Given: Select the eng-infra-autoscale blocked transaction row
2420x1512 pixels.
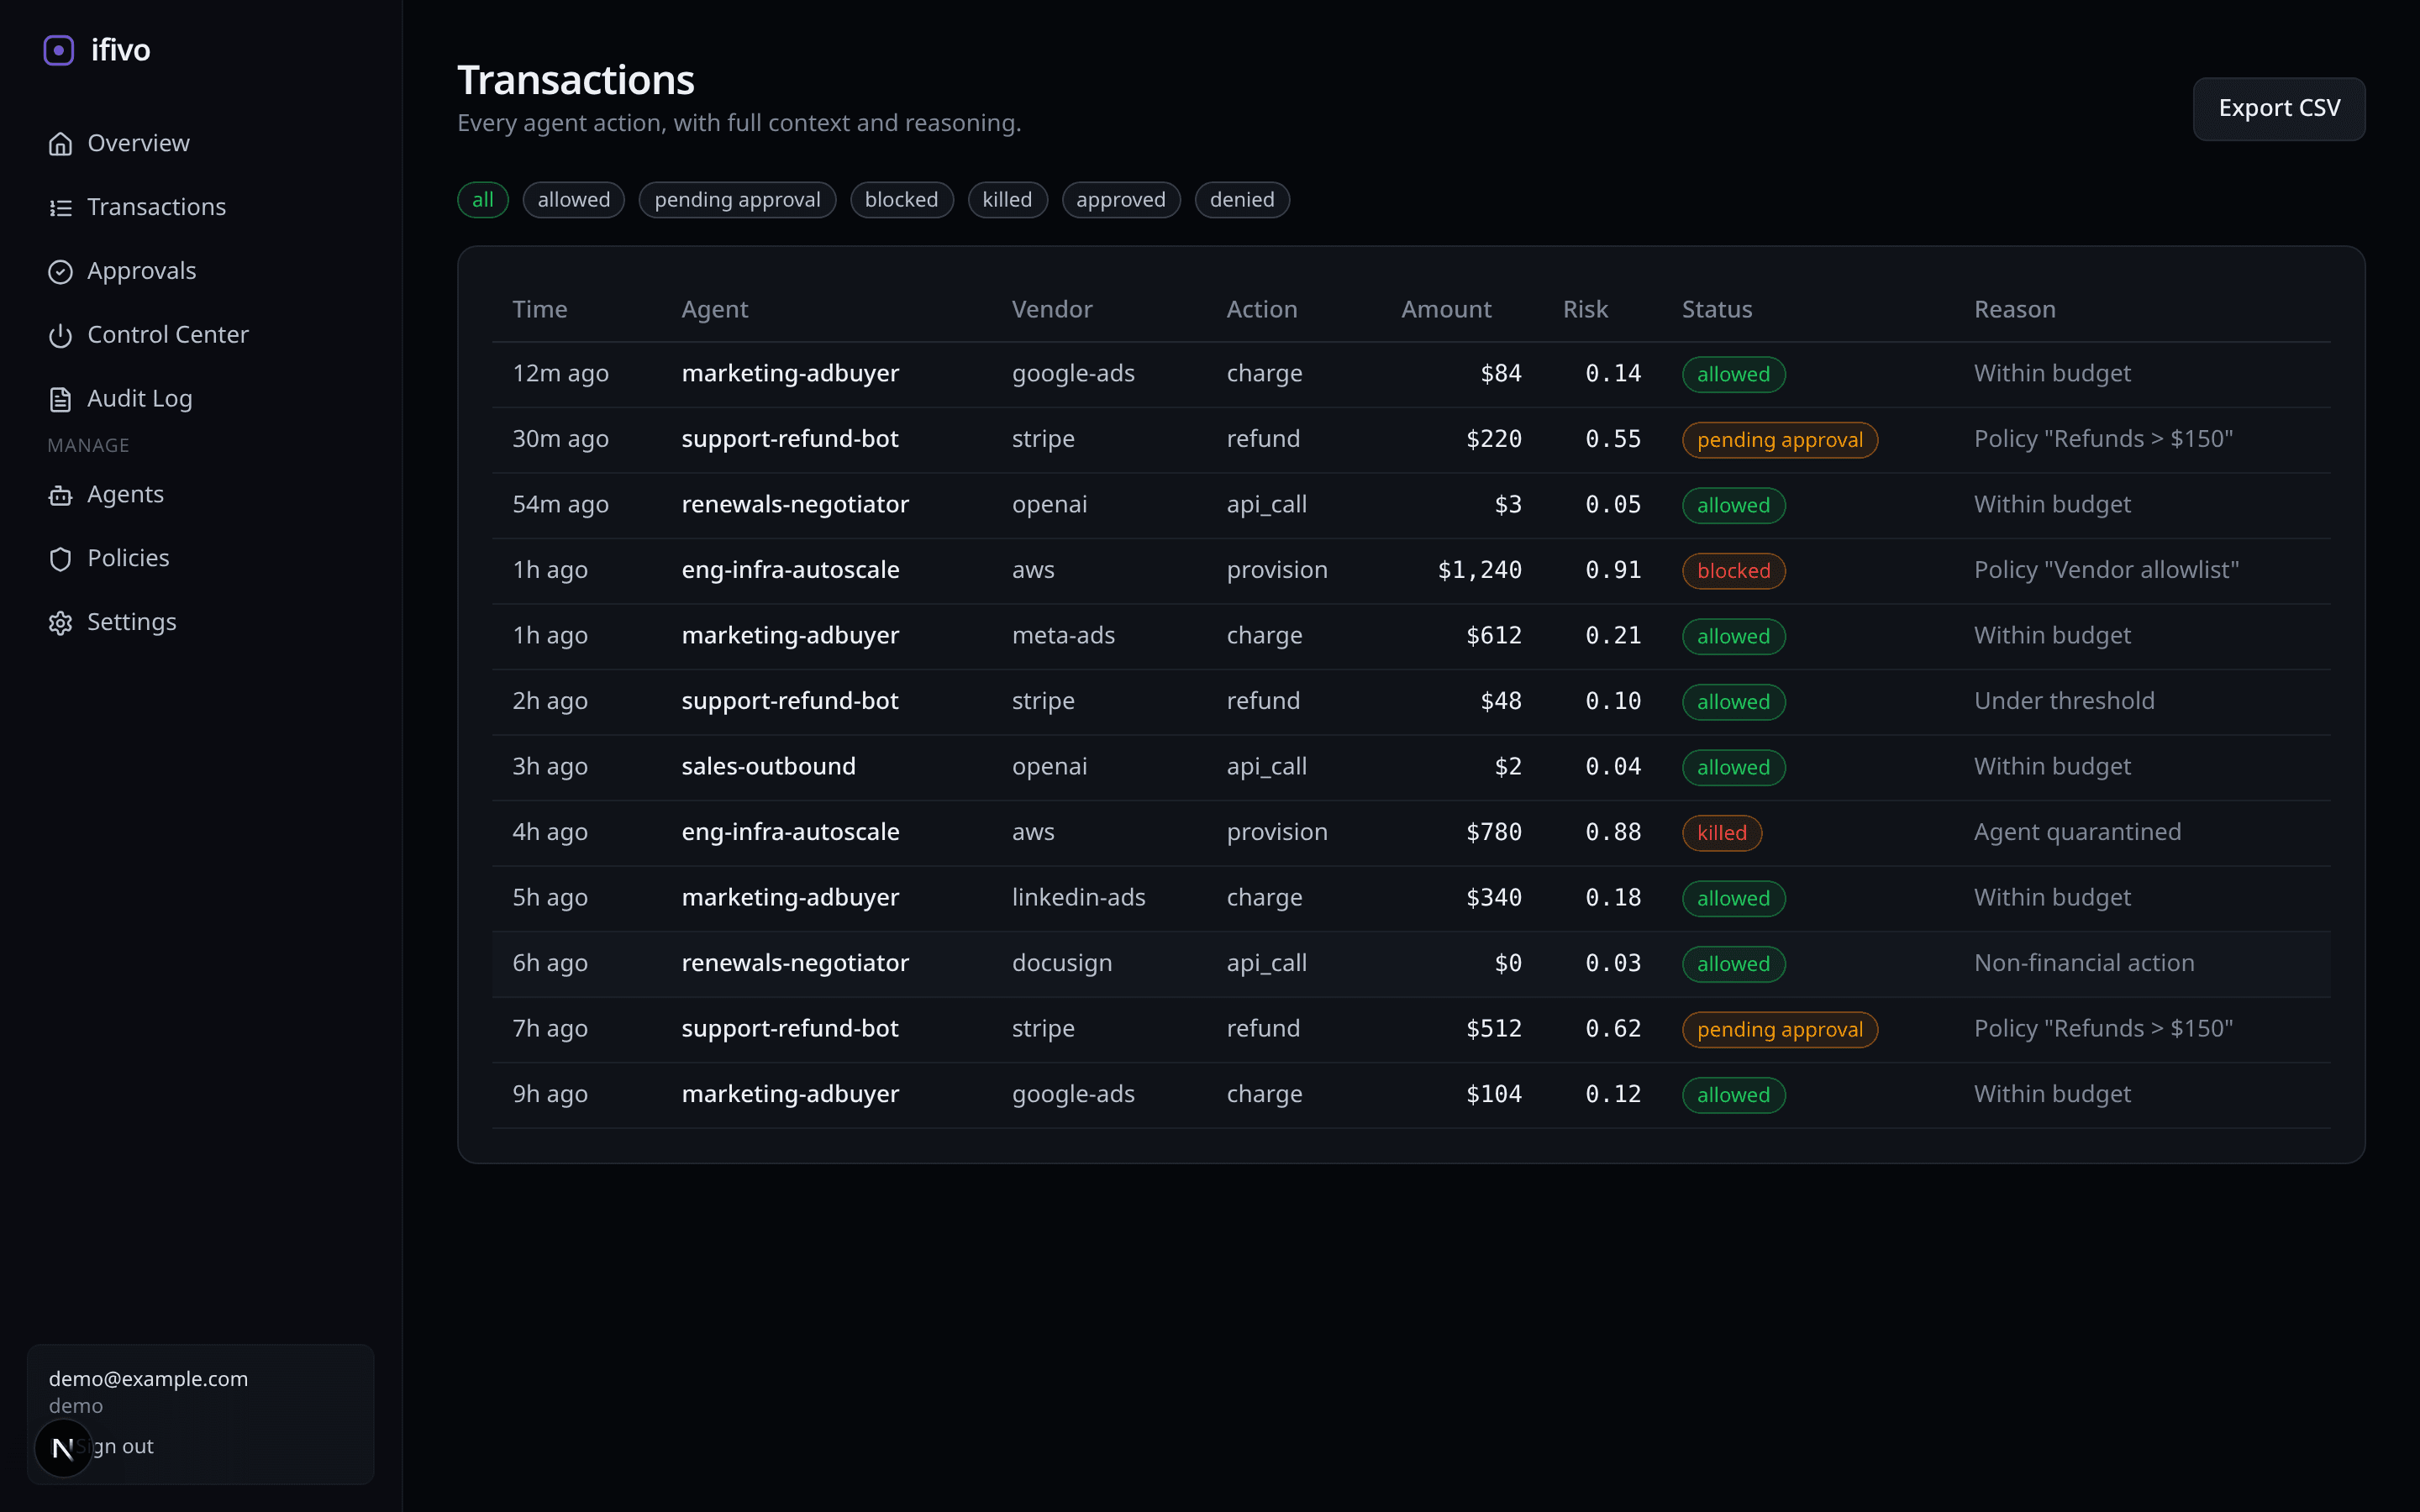Looking at the screenshot, I should coord(1400,569).
